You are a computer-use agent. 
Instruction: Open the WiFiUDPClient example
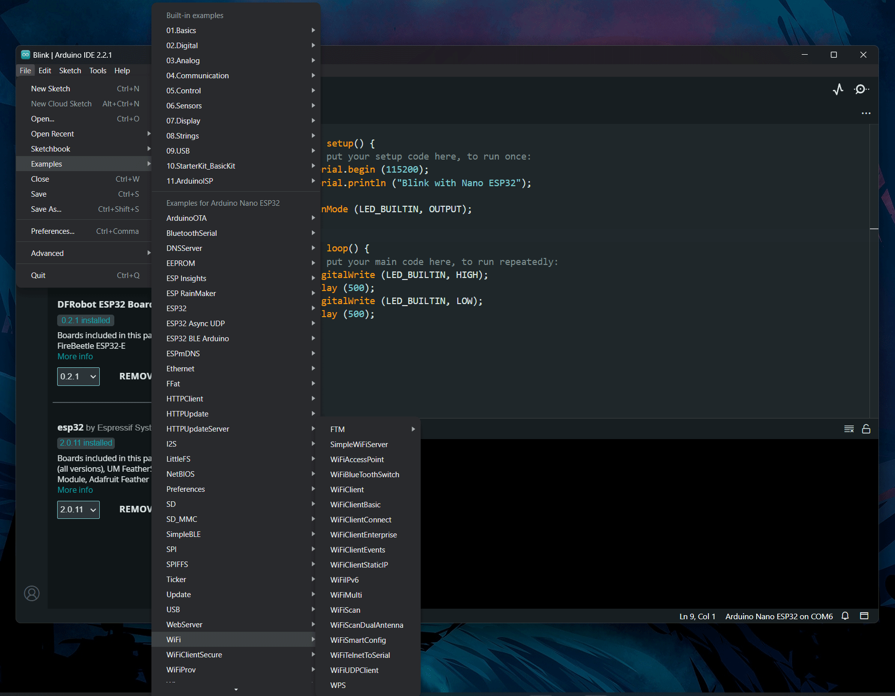[x=368, y=670]
